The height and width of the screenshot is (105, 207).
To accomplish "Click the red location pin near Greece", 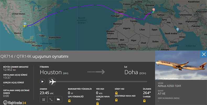I will click(153, 10).
